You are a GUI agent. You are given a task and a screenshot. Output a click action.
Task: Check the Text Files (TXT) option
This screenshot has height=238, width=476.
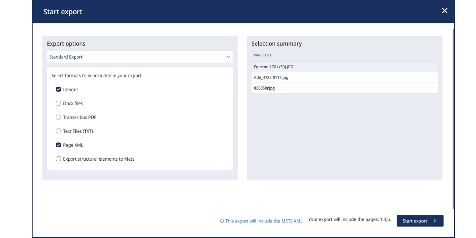(59, 131)
